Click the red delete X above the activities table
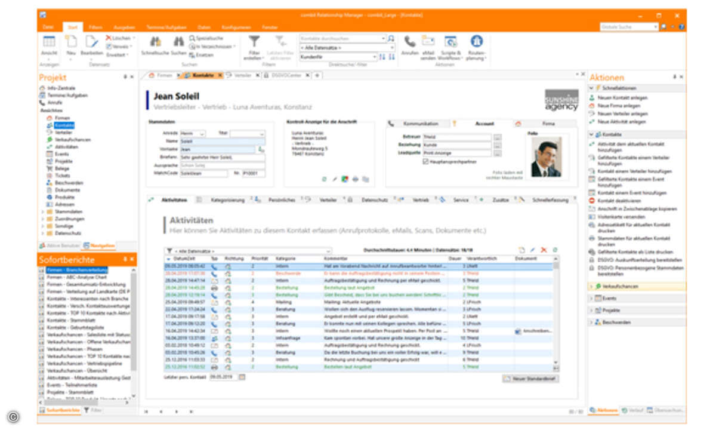Image resolution: width=716 pixels, height=430 pixels. [544, 250]
